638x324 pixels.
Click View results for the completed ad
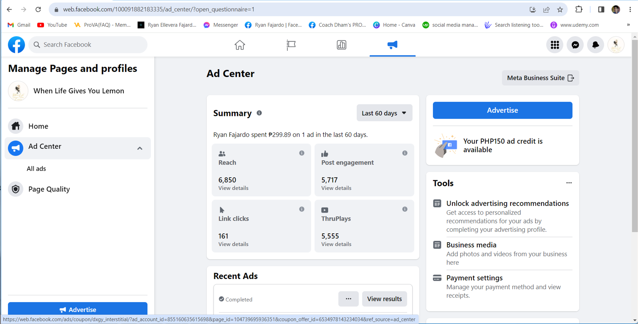click(x=384, y=299)
